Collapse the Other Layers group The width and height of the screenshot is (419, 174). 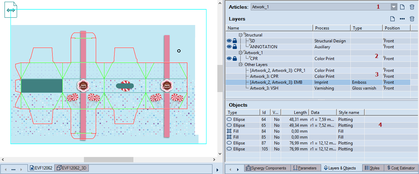pos(240,65)
